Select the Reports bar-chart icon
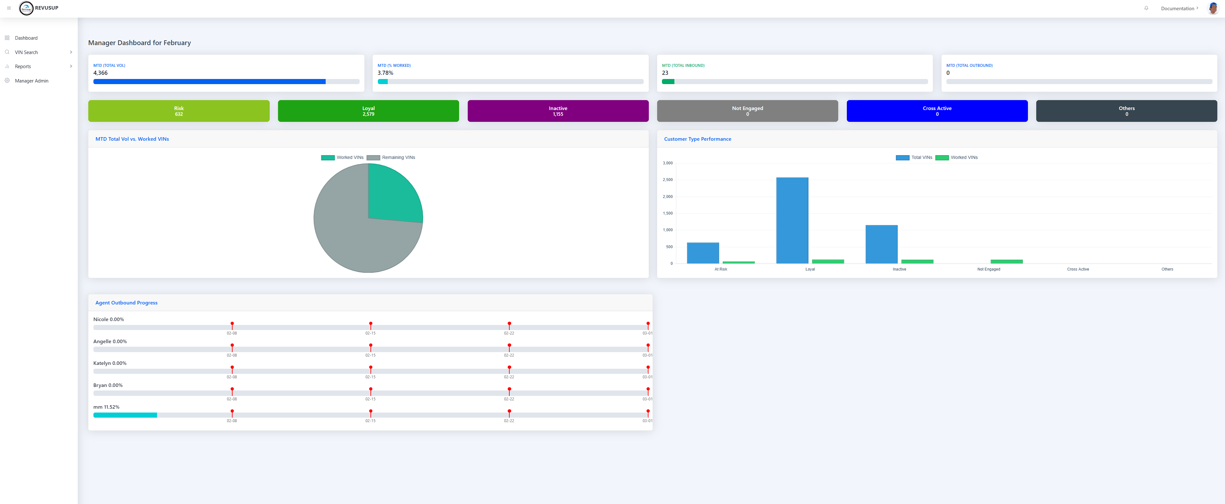The image size is (1225, 504). click(7, 67)
